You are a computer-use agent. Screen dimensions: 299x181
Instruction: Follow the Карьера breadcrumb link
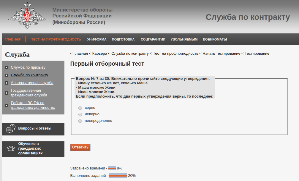[x=99, y=54]
